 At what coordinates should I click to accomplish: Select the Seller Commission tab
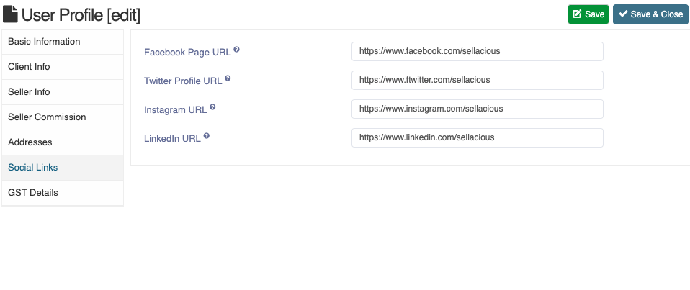coord(63,117)
